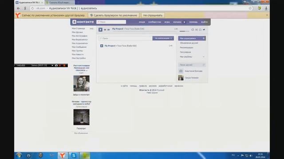Open сообщества in the header navigation
Image resolution: width=284 pixels, height=159 pixels.
pyautogui.click(x=154, y=22)
